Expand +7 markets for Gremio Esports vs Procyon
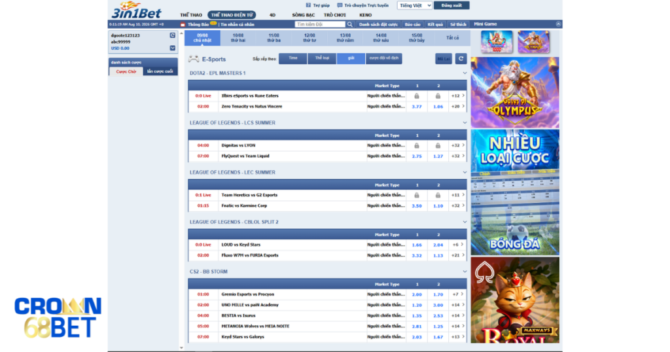Image resolution: width=670 pixels, height=352 pixels. click(457, 294)
